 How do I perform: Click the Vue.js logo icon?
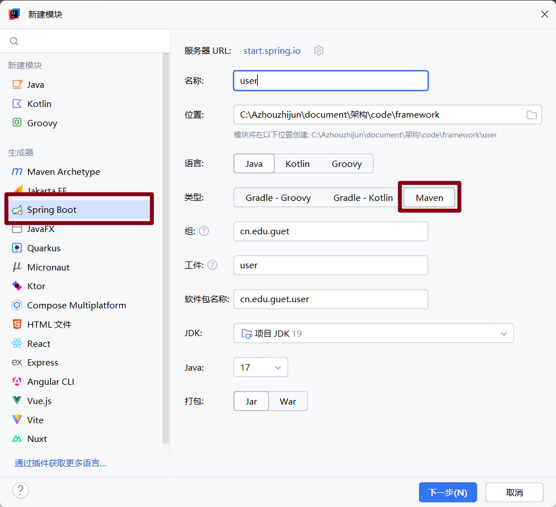(x=17, y=401)
